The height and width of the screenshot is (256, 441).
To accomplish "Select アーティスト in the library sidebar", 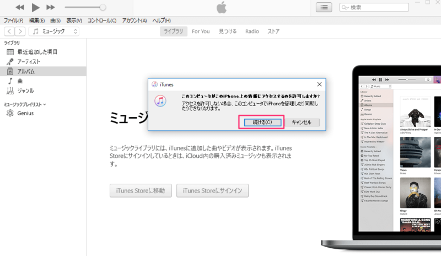I will click(33, 62).
